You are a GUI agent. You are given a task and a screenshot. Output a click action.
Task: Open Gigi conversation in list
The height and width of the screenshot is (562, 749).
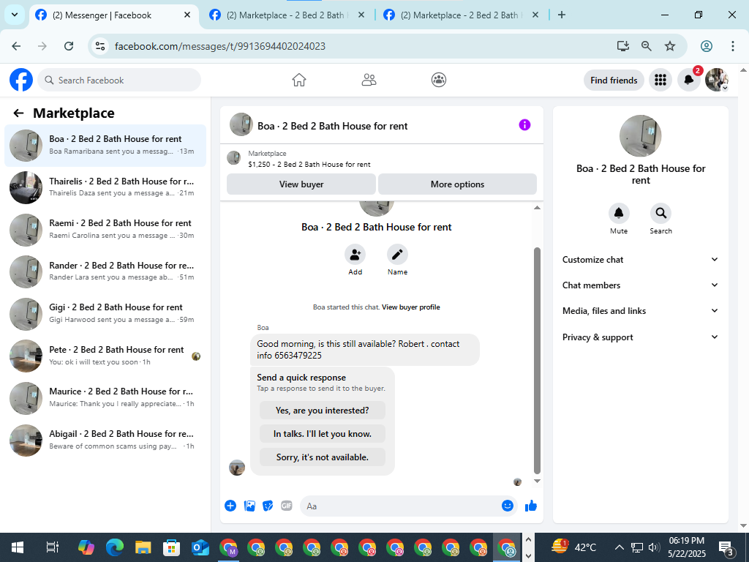(105, 313)
